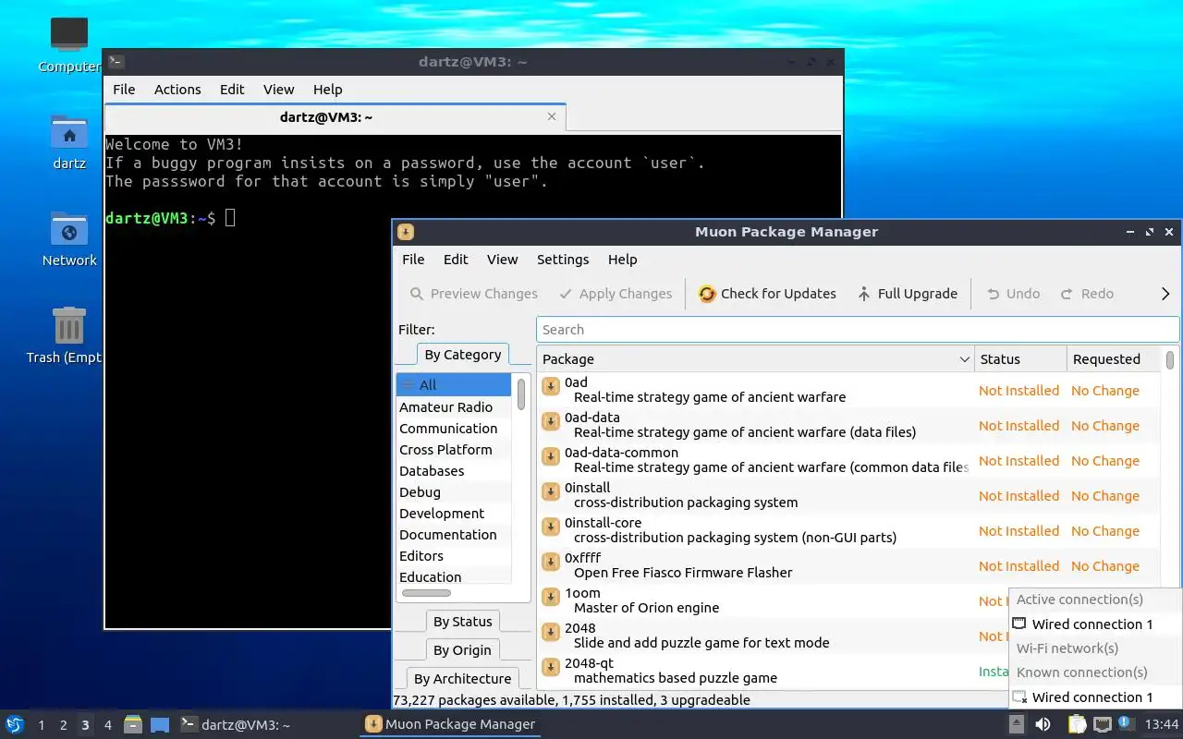Open the File menu in Muon Package Manager

coord(413,260)
